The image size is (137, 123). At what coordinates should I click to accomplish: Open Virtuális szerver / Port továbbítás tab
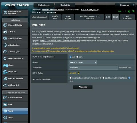(90, 17)
